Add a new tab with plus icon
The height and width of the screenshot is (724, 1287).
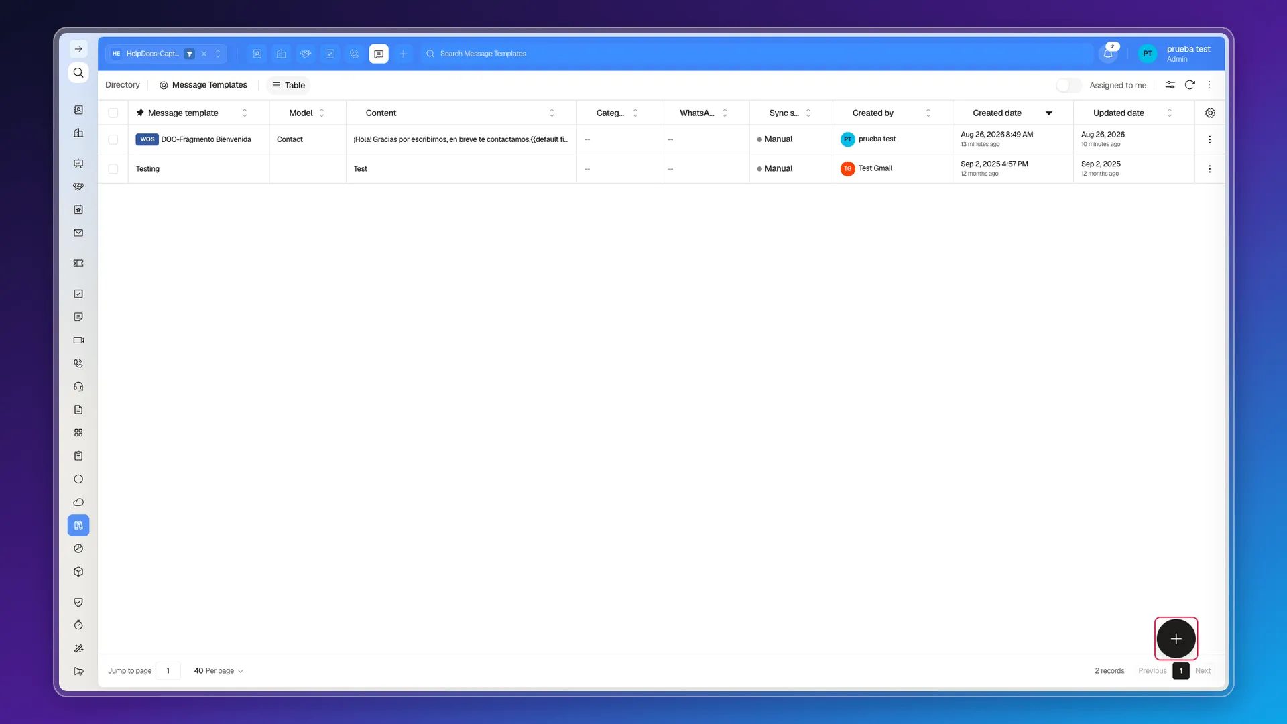tap(403, 54)
